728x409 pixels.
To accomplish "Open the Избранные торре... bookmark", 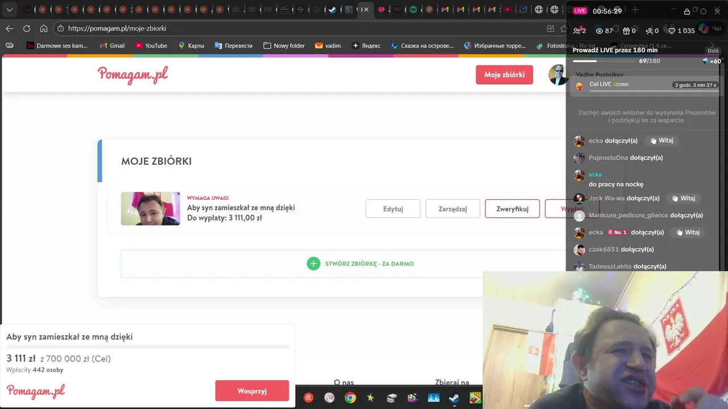I will (x=495, y=45).
